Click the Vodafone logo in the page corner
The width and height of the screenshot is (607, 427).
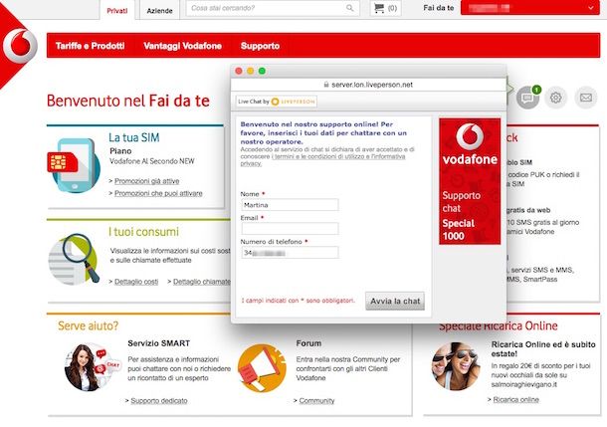pyautogui.click(x=20, y=45)
